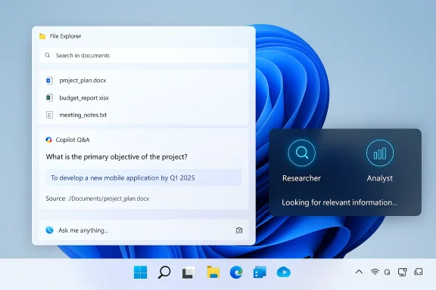The height and width of the screenshot is (290, 436).
Task: Click the magnifier icon in search box
Action: (48, 55)
